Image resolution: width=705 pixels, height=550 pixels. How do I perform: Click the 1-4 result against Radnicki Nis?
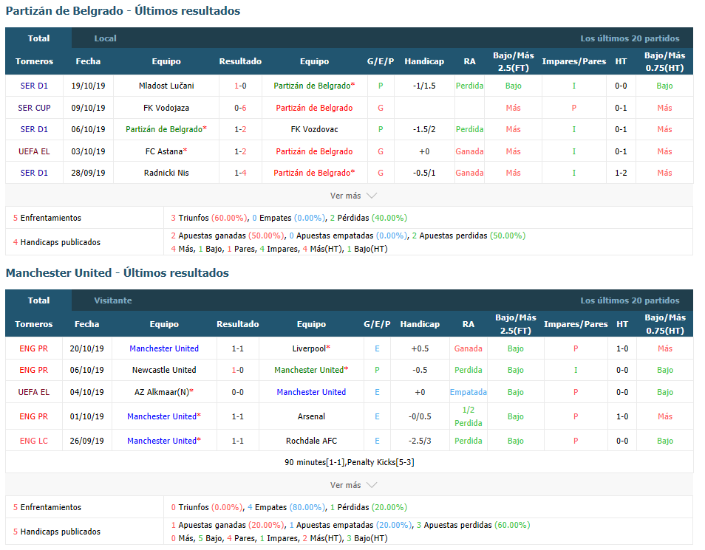[240, 173]
